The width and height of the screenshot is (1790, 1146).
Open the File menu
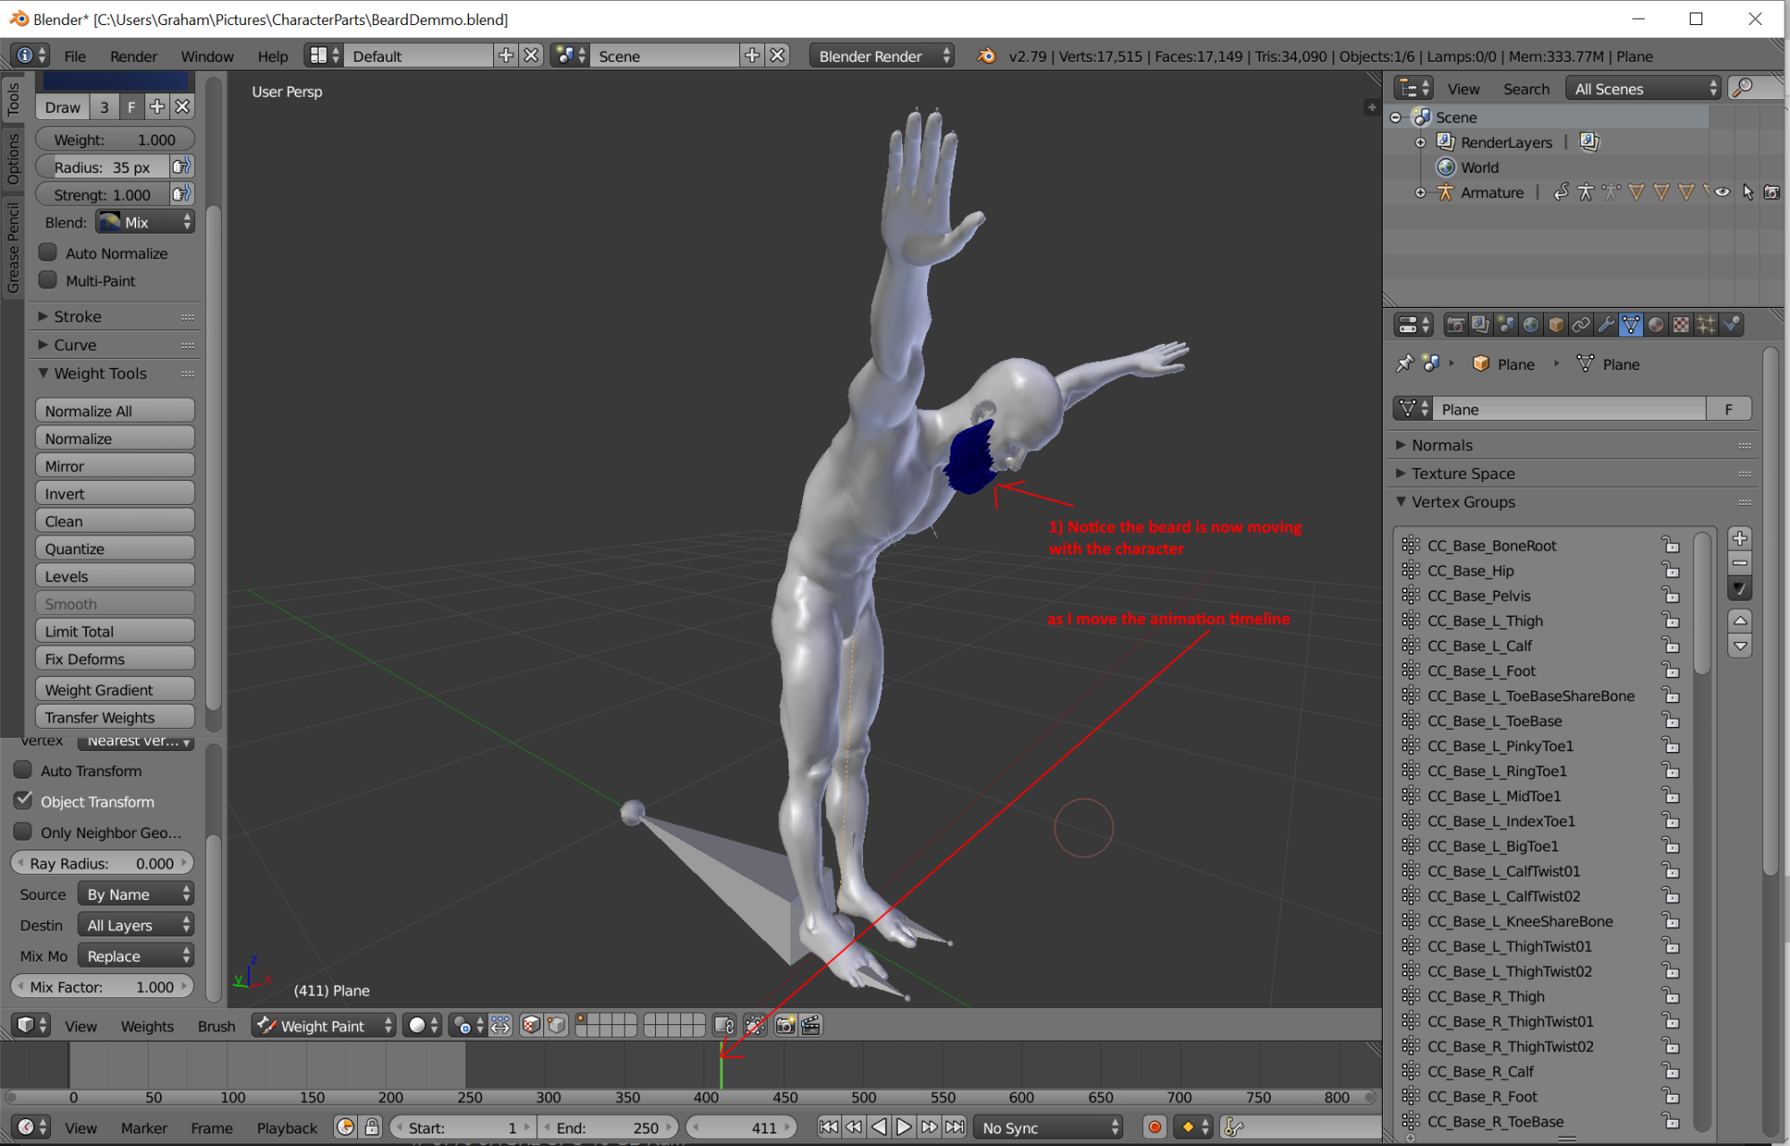[x=75, y=56]
